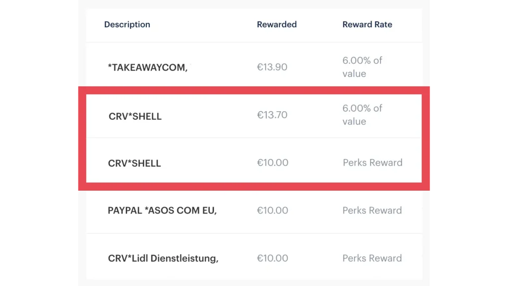Open the CRV*Lidl Dienstleistung transaction
The height and width of the screenshot is (286, 508).
tap(163, 258)
